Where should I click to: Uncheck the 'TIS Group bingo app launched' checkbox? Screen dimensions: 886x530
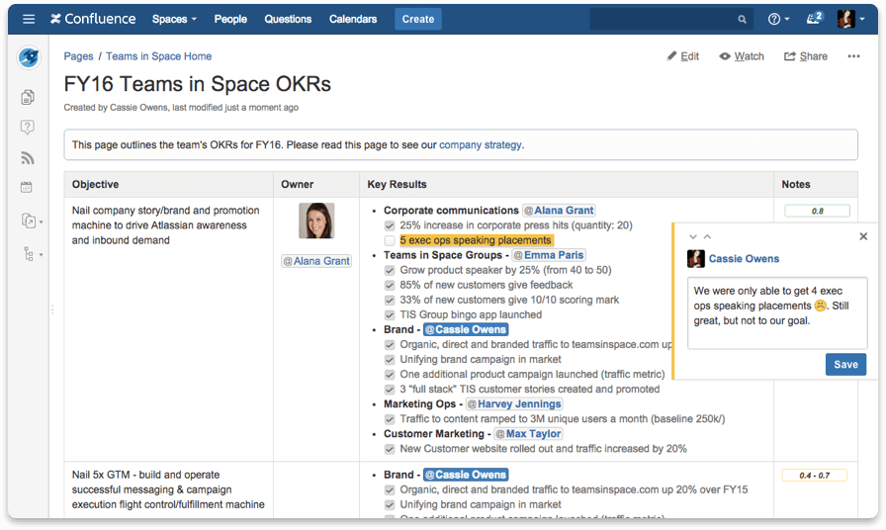point(390,314)
